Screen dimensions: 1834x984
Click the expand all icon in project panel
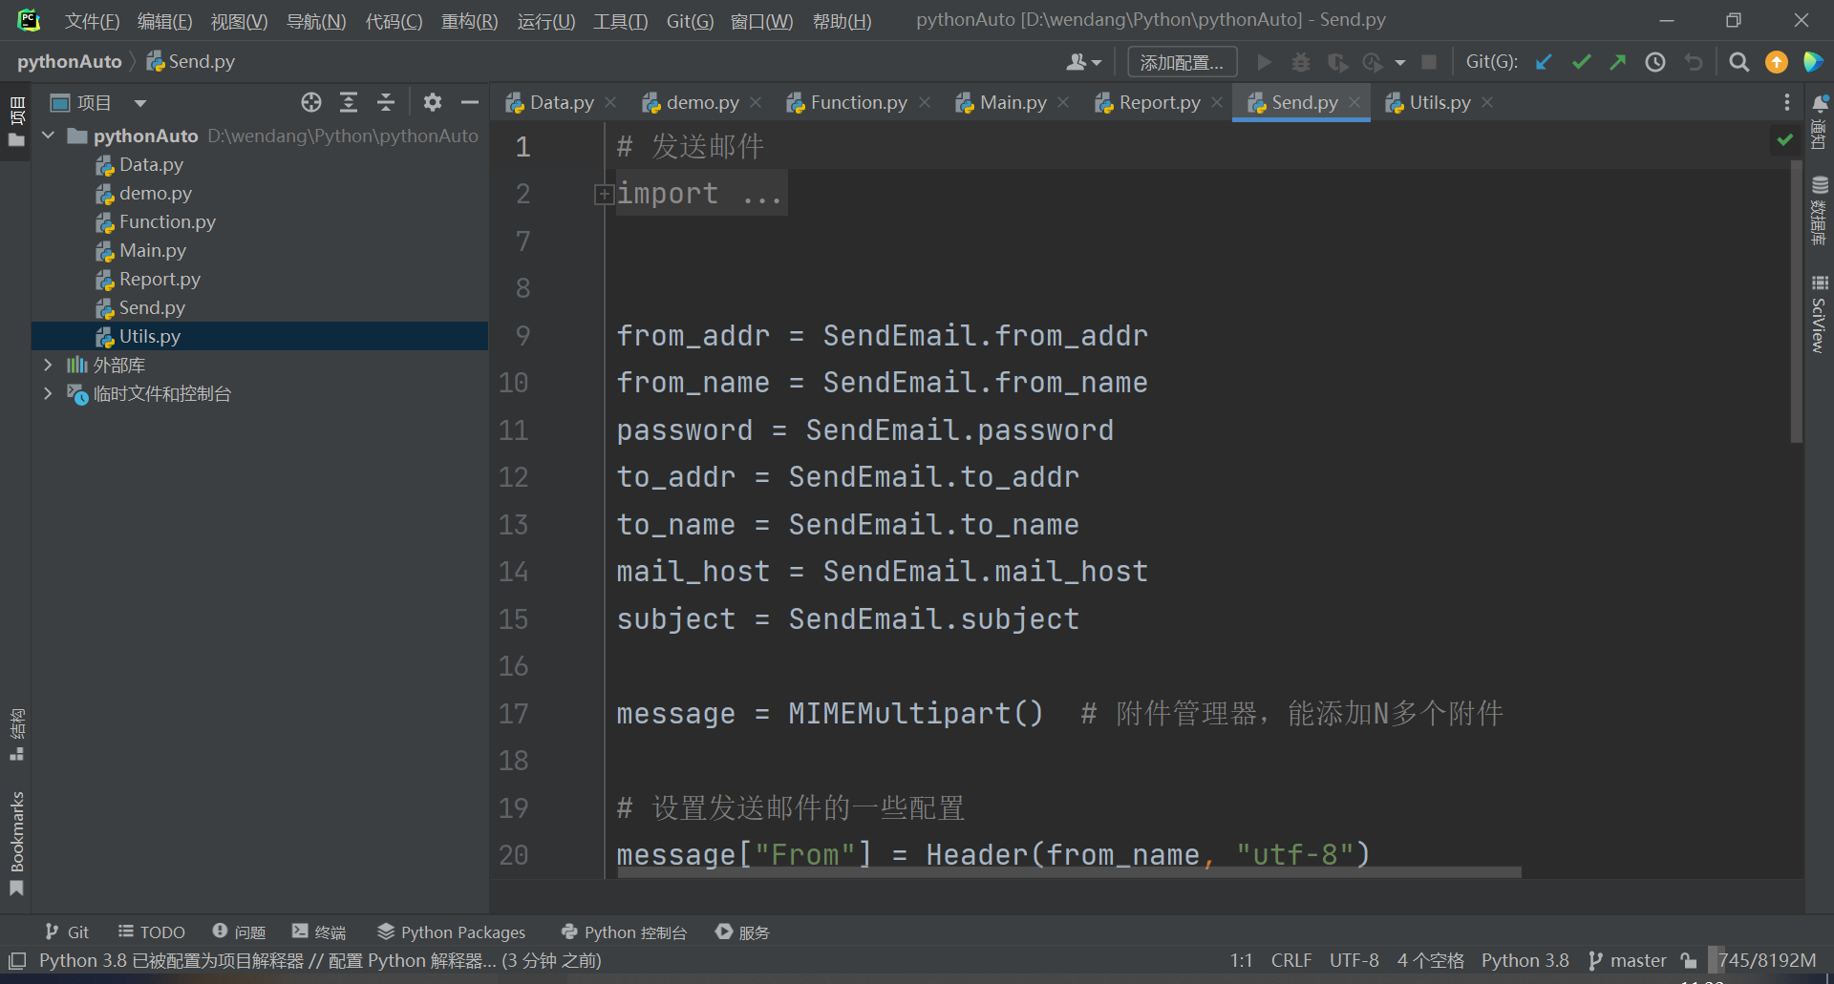349,102
